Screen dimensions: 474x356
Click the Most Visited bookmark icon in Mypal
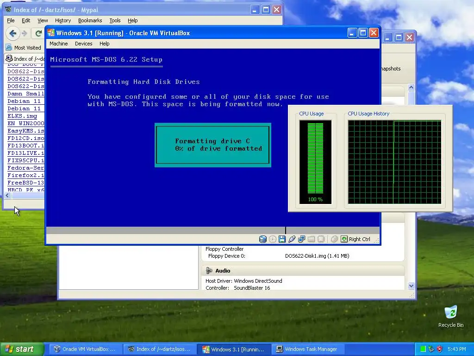point(9,48)
